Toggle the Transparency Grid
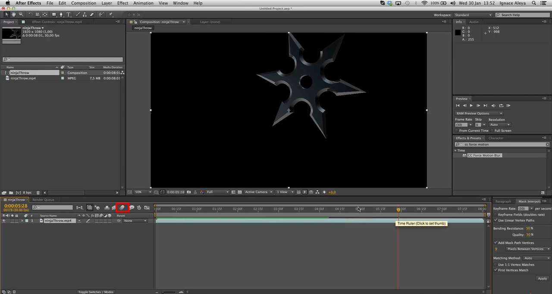The width and height of the screenshot is (552, 294). [240, 192]
